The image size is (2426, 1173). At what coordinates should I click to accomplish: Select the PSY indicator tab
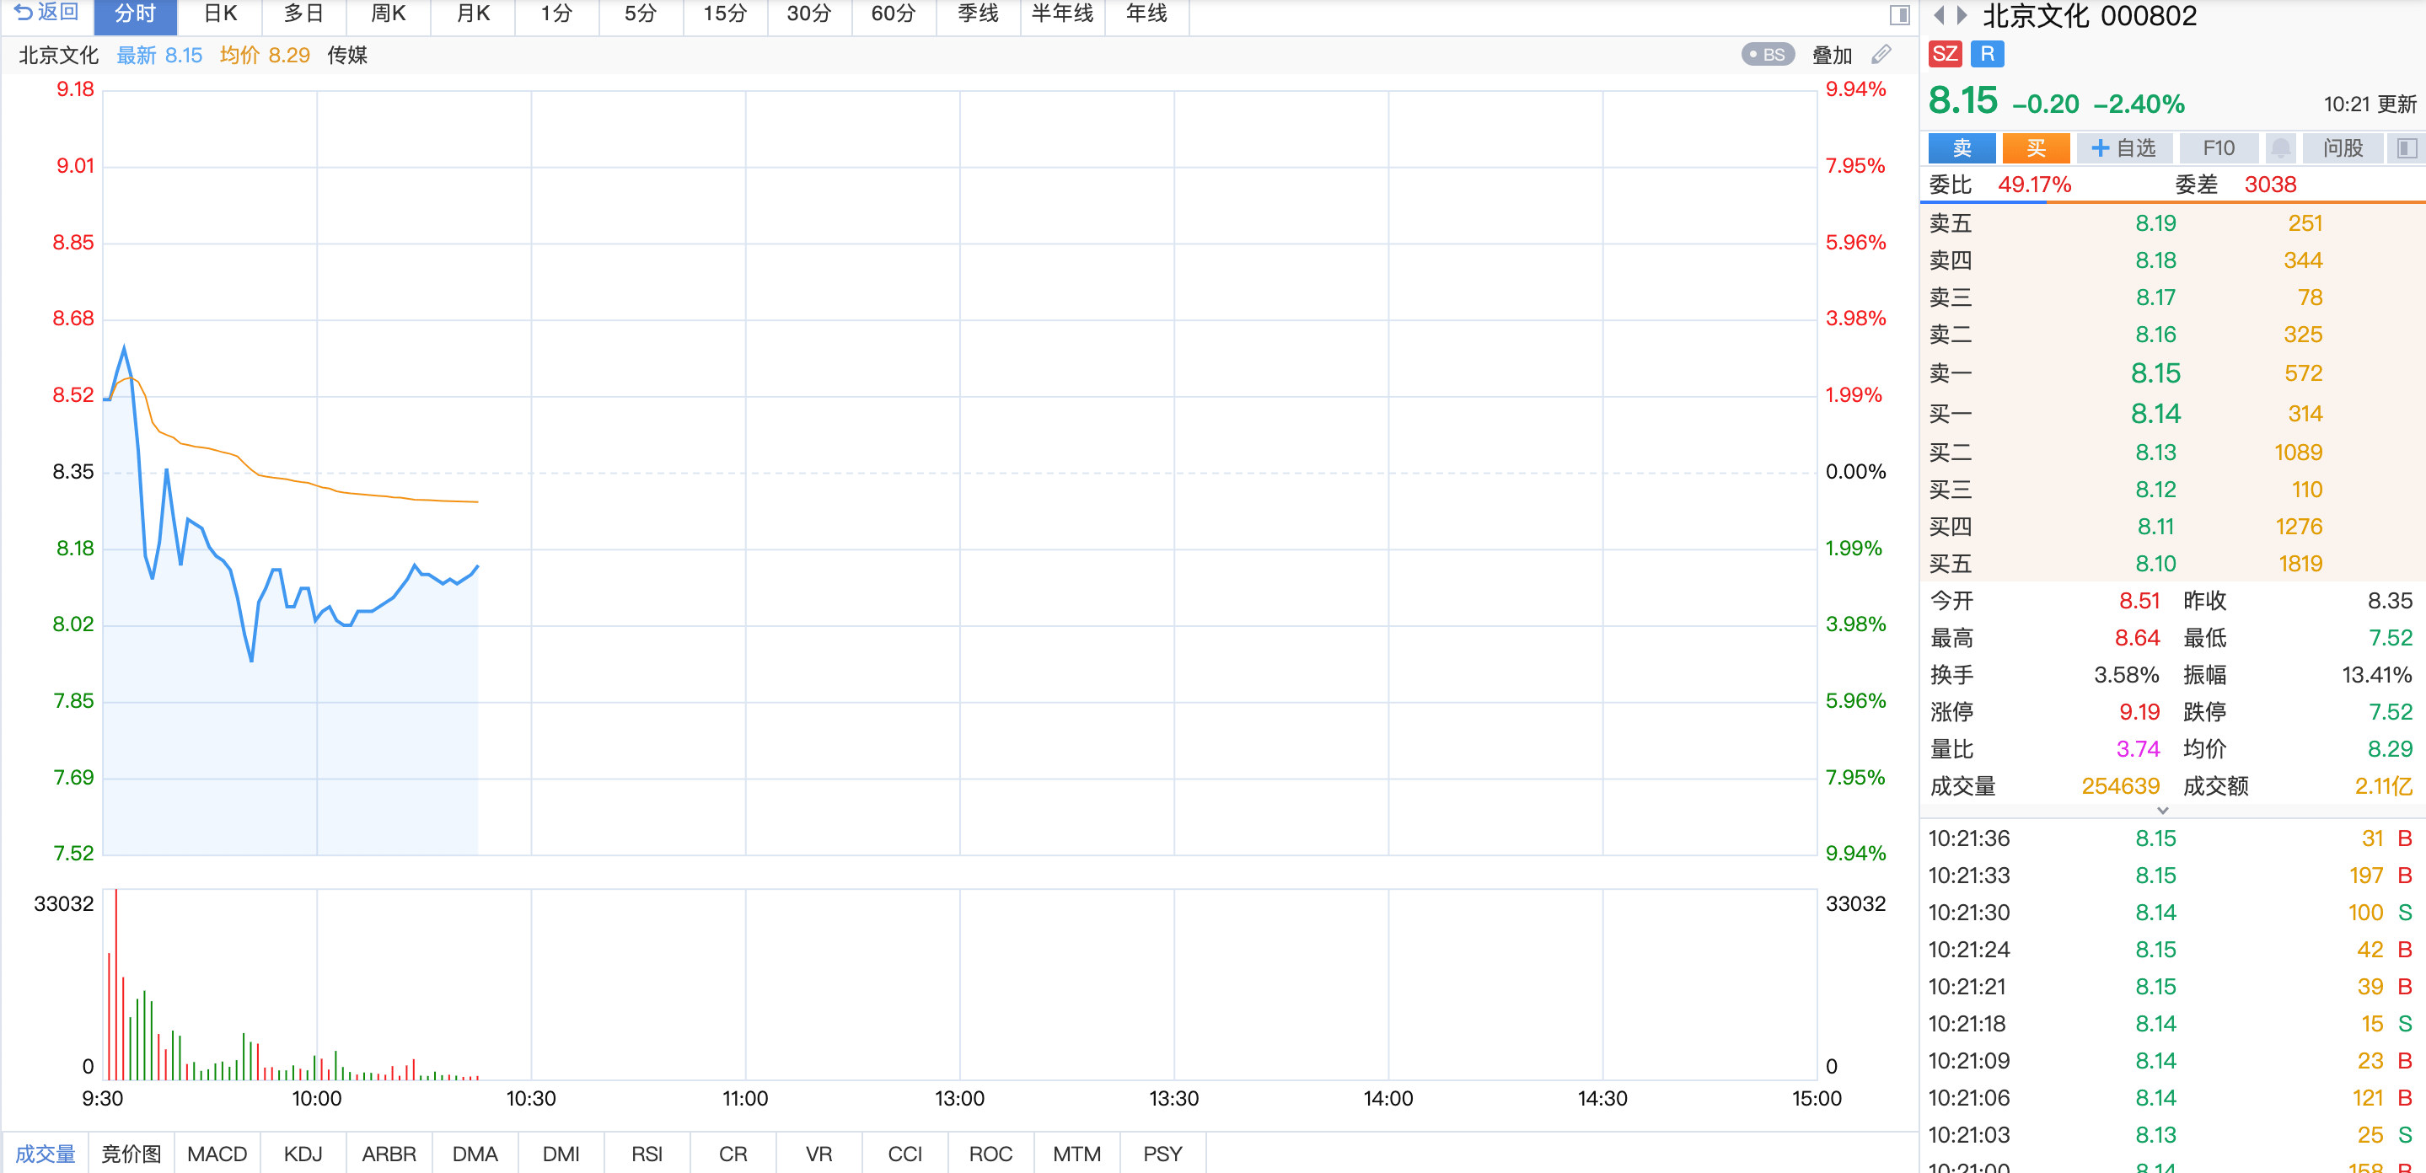pos(1162,1154)
